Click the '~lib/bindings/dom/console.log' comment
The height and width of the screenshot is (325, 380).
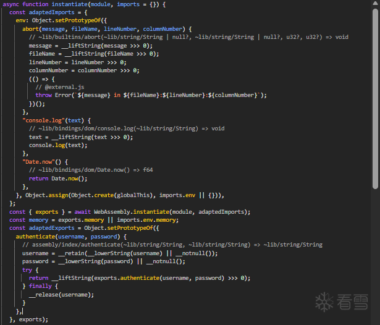[x=127, y=129]
